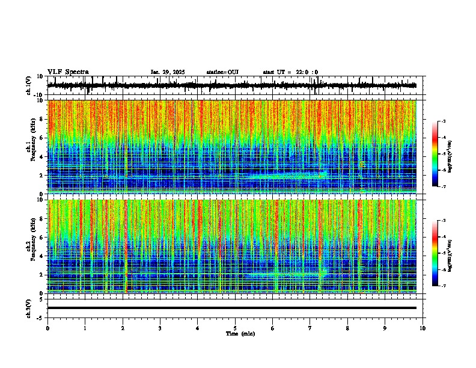This screenshot has width=476, height=368.
Task: Click the ch.2 "Frequency (kHz)" axis label
Action: (x=33, y=239)
